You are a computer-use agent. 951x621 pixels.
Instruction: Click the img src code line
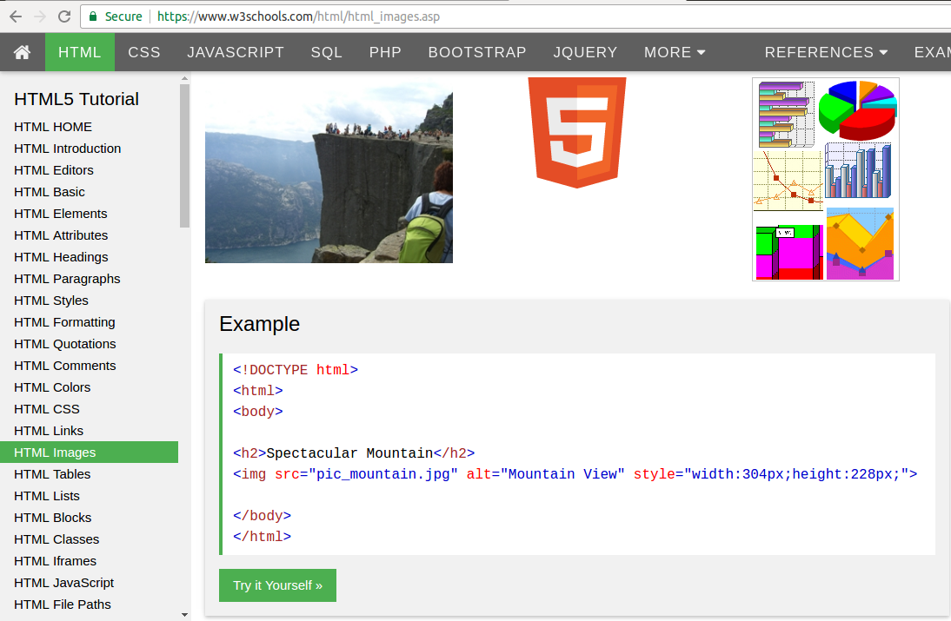[x=575, y=473]
